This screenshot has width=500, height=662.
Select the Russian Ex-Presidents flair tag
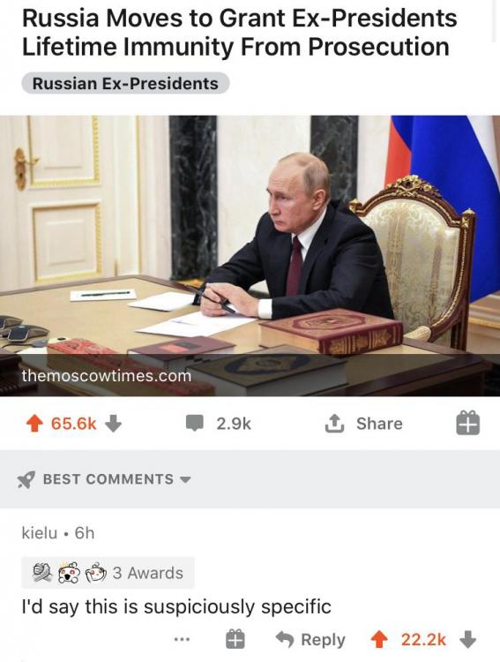pyautogui.click(x=125, y=83)
